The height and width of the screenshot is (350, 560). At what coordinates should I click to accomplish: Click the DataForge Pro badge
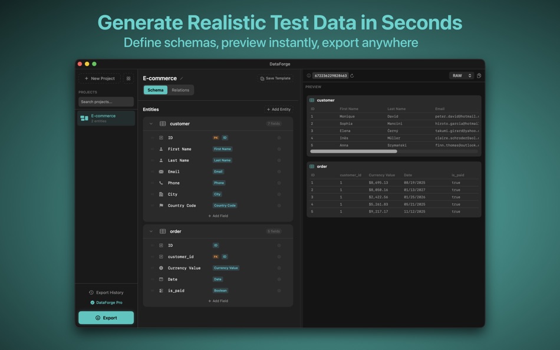tap(106, 303)
